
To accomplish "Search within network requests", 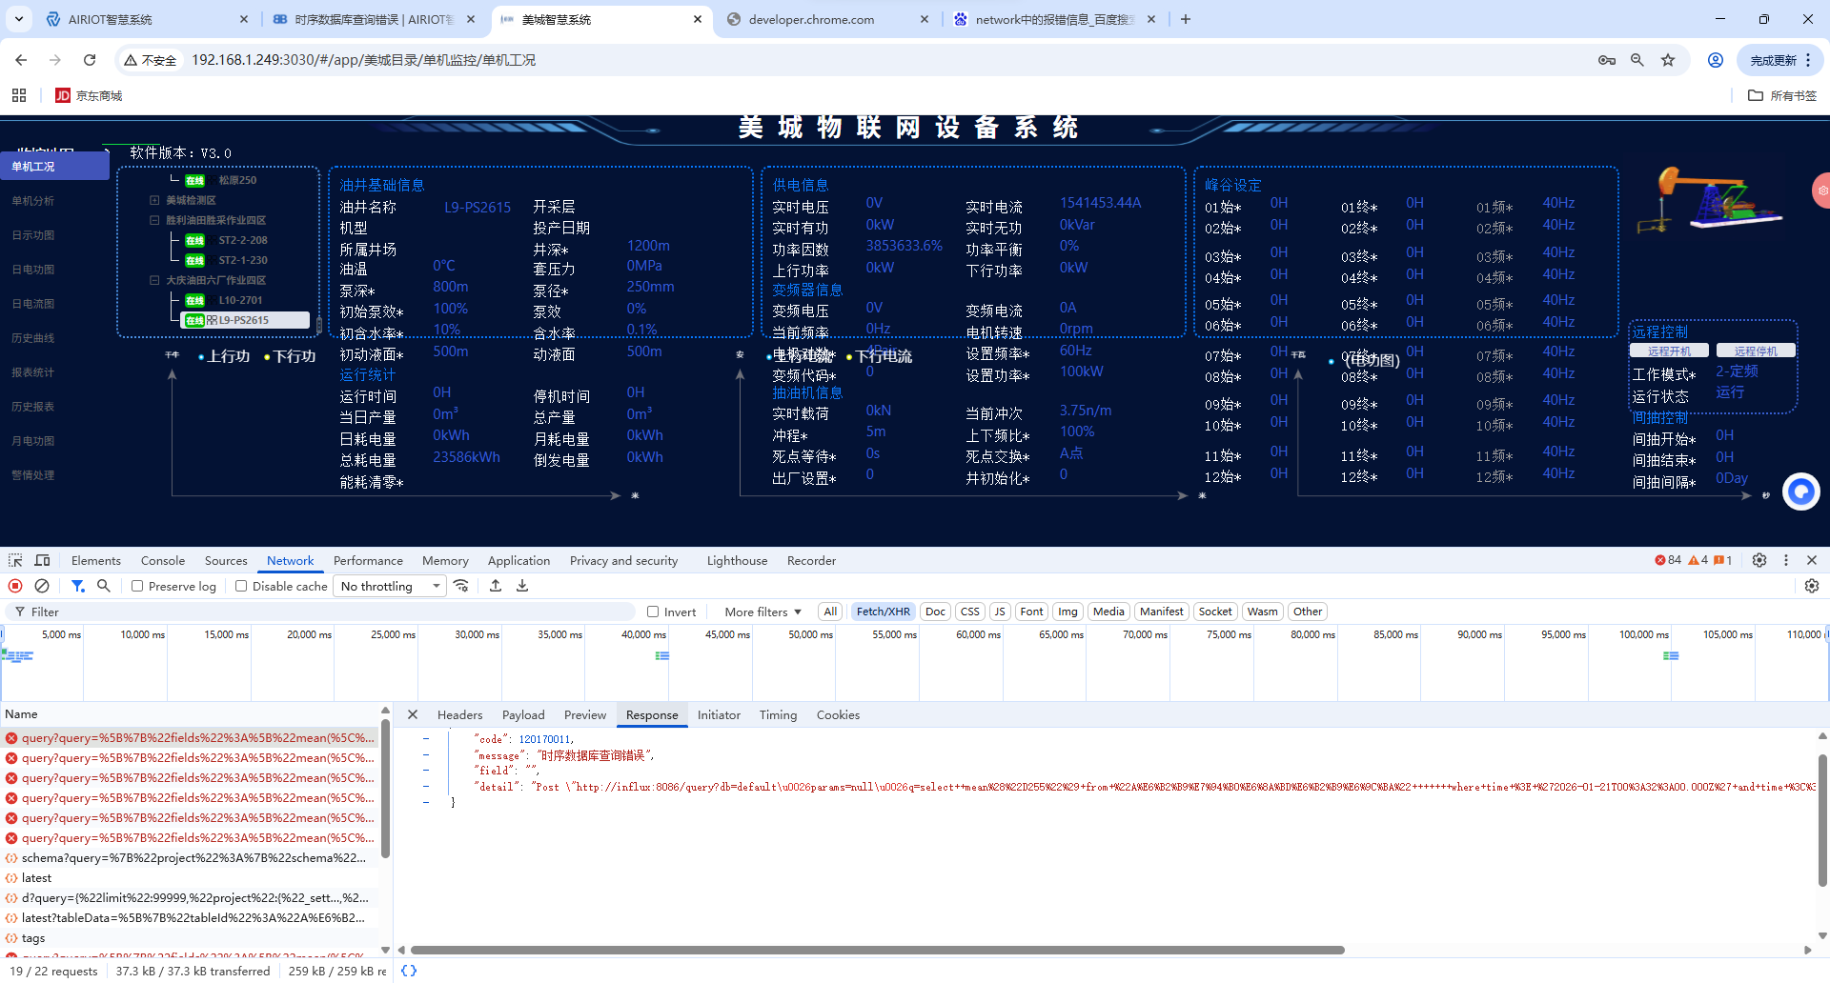I will (x=104, y=586).
